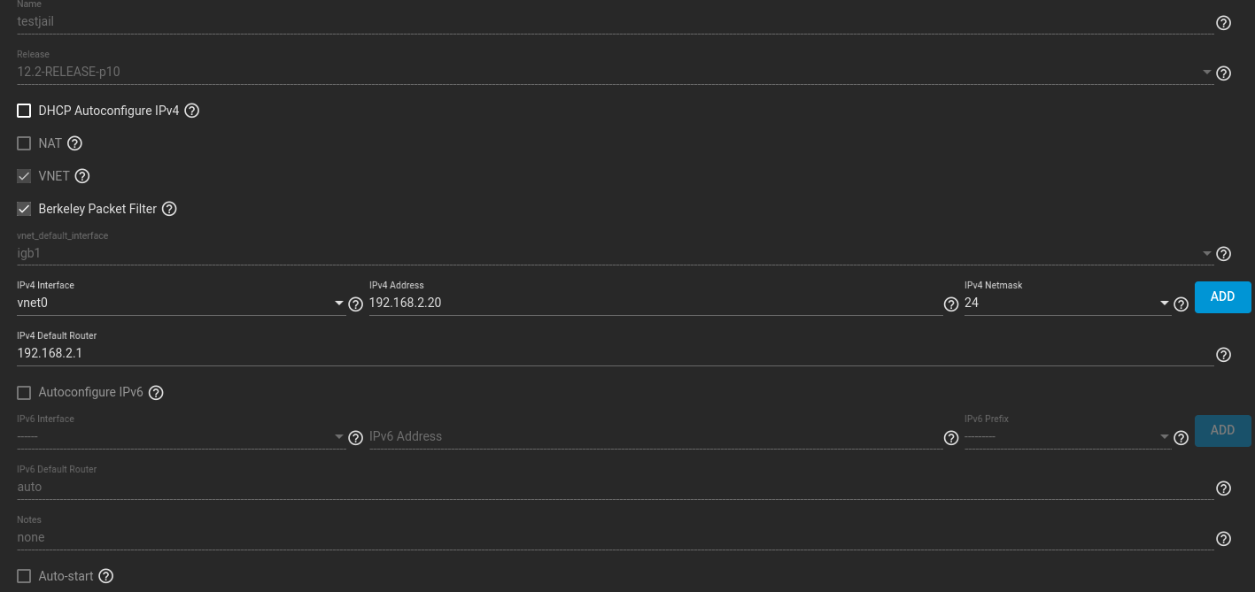Uncheck Berkeley Packet Filter checkbox

pyautogui.click(x=24, y=209)
